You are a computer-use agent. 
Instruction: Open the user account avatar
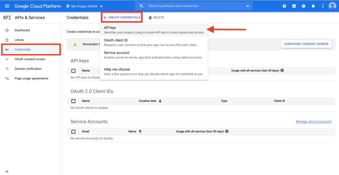coord(332,6)
